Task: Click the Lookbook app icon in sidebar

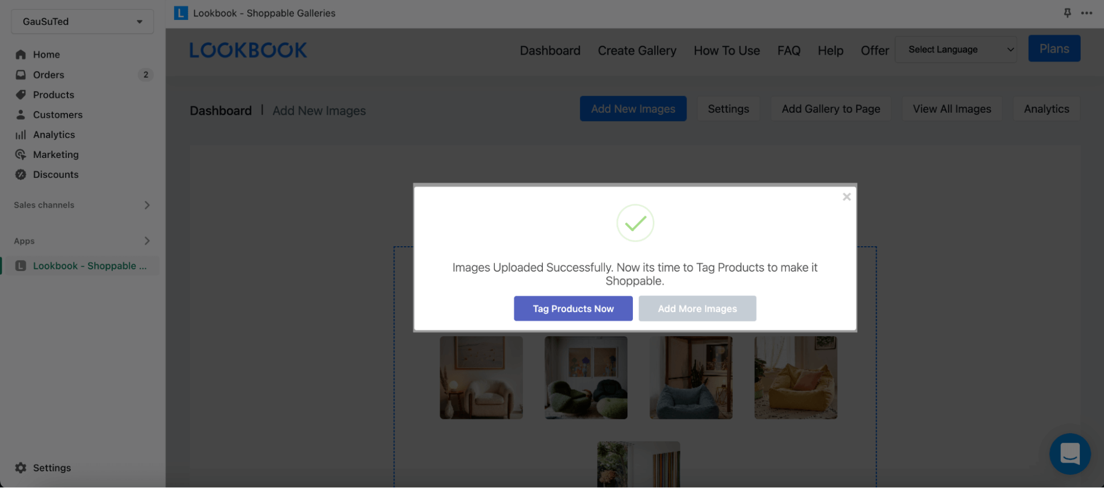Action: 21,266
